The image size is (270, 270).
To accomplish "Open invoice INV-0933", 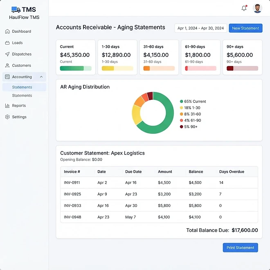I will pos(72,206).
